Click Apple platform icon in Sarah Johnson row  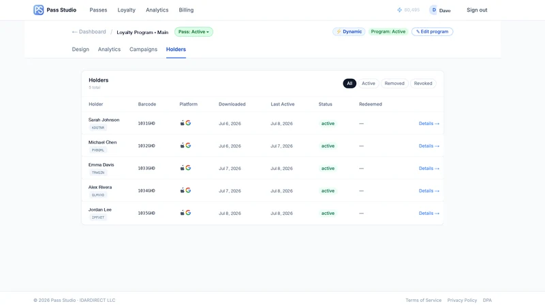[x=182, y=123]
